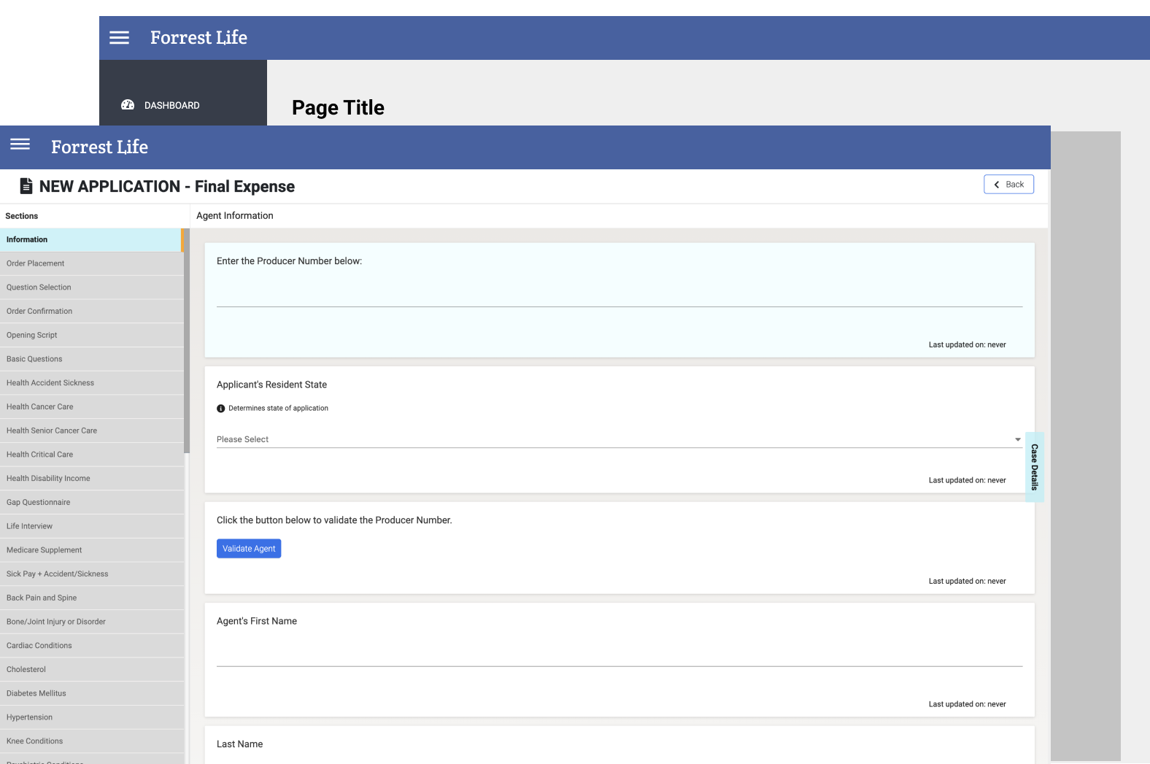This screenshot has height=764, width=1150.
Task: Click the Please Select dropdown arrow
Action: tap(1018, 439)
